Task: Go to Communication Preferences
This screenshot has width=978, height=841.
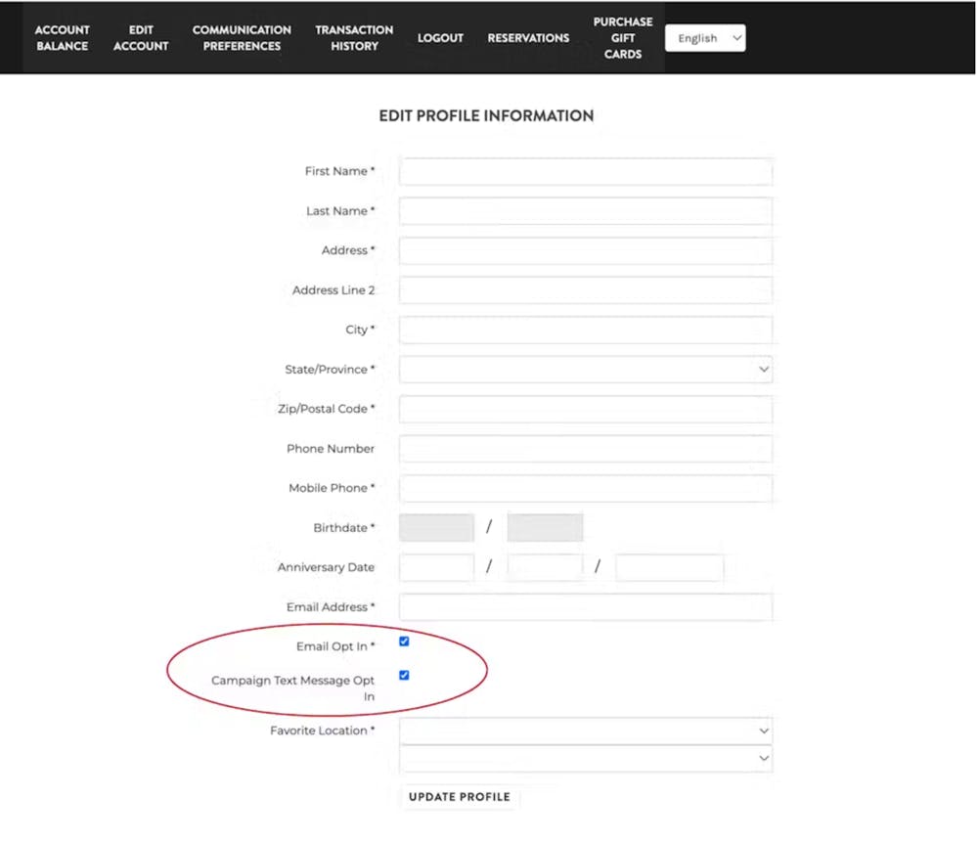Action: 242,38
